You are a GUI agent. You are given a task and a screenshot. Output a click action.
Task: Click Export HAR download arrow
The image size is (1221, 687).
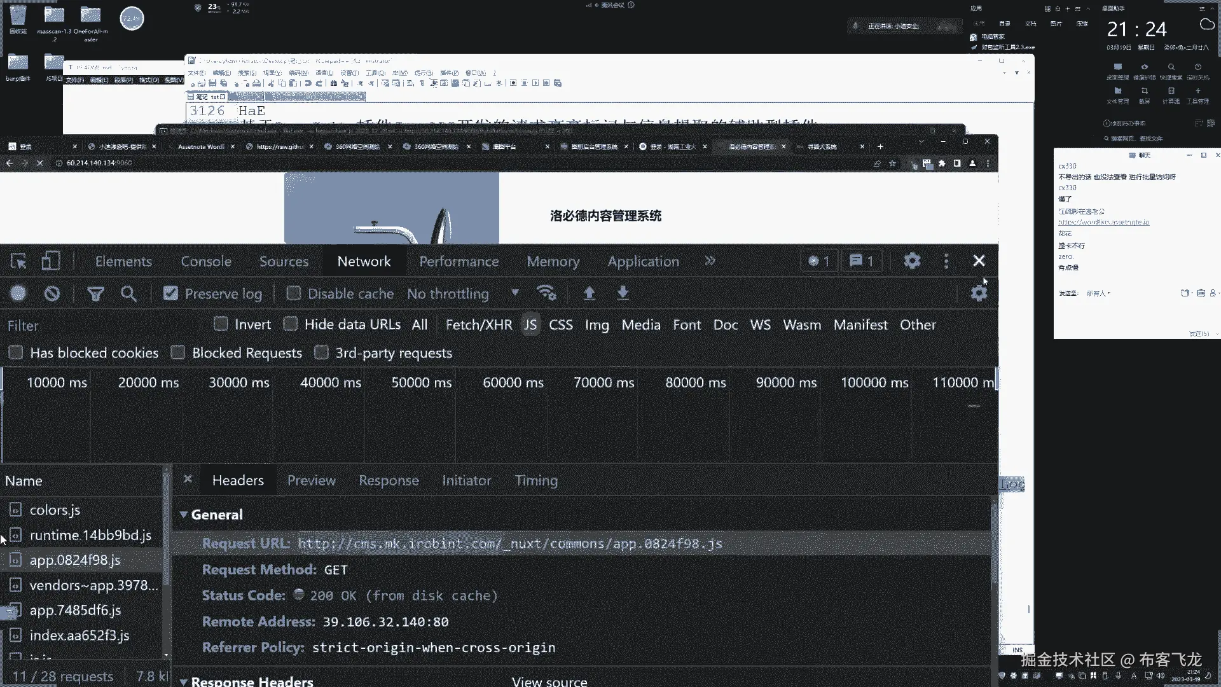[623, 293]
